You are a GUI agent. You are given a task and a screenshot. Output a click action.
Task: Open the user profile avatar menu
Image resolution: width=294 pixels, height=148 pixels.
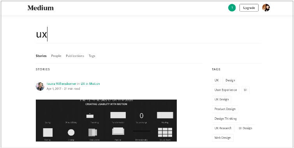266,8
